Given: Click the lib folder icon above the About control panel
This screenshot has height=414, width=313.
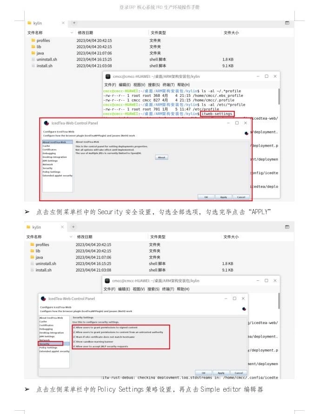Looking at the screenshot, I should coord(33,47).
